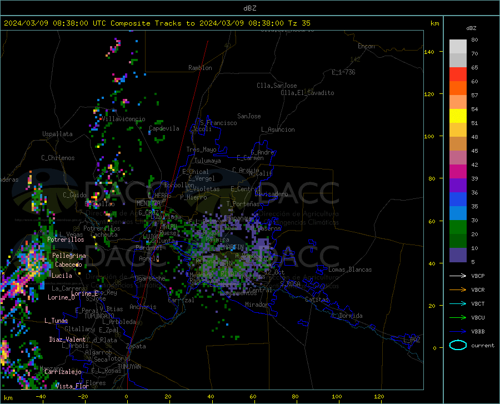Viewport: 500px width, 404px height.
Task: Click the 'Anchoris' map label
Action: (x=143, y=307)
